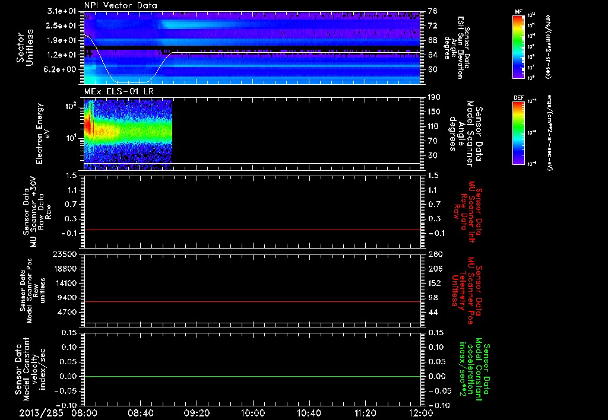The width and height of the screenshot is (608, 420).
Task: Click the 09:20 time axis label
Action: [197, 412]
